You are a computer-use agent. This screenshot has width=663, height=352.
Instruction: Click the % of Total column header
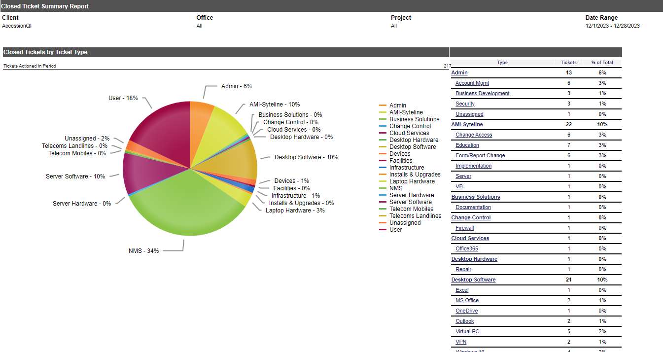click(602, 63)
